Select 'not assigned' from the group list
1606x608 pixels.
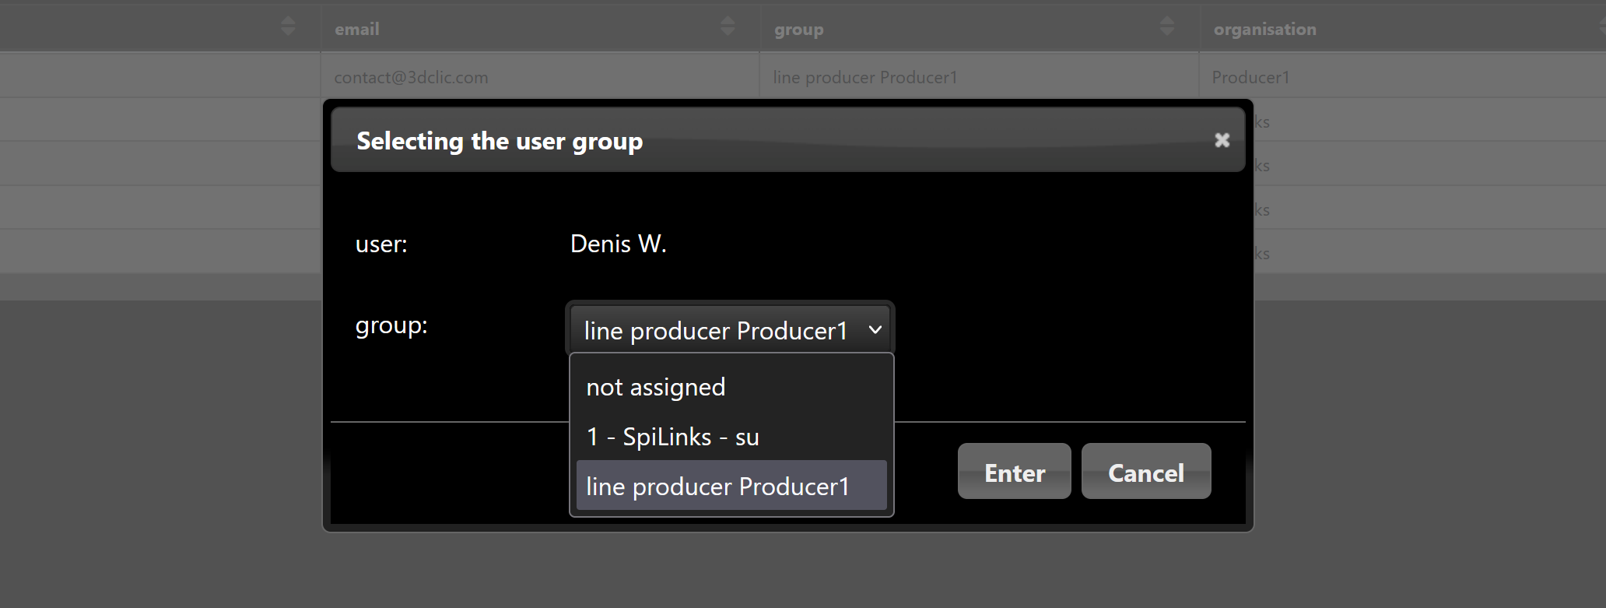[655, 387]
